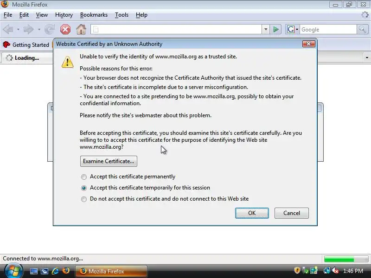The height and width of the screenshot is (278, 371).
Task: Select Accept this certificate permanently
Action: 128,177
